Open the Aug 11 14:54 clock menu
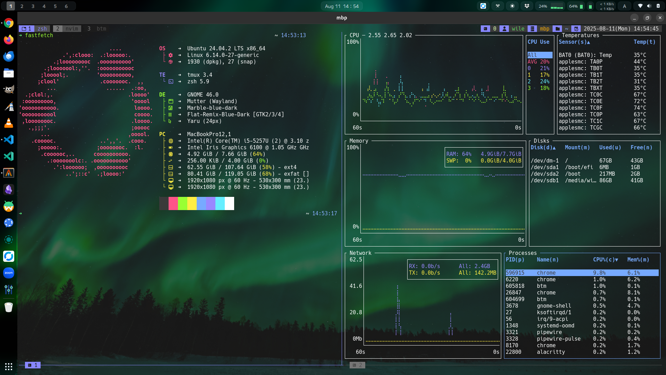Image resolution: width=666 pixels, height=375 pixels. click(x=342, y=6)
